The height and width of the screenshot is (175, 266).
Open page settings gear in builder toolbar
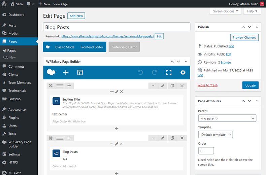click(183, 73)
